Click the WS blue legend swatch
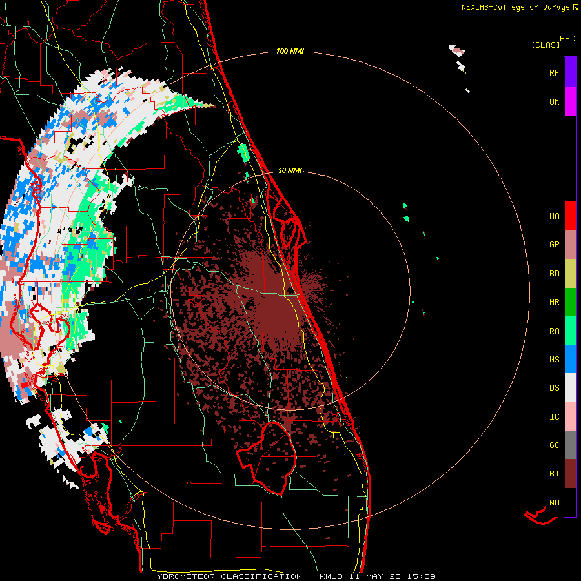This screenshot has height=581, width=581. 570,359
